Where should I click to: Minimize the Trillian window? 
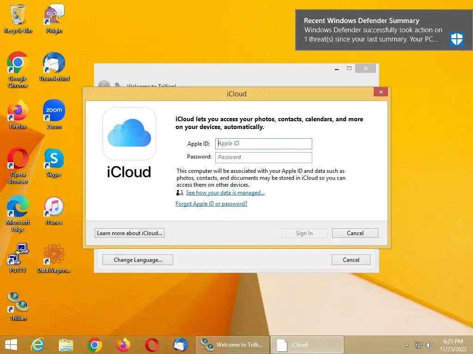click(x=337, y=69)
